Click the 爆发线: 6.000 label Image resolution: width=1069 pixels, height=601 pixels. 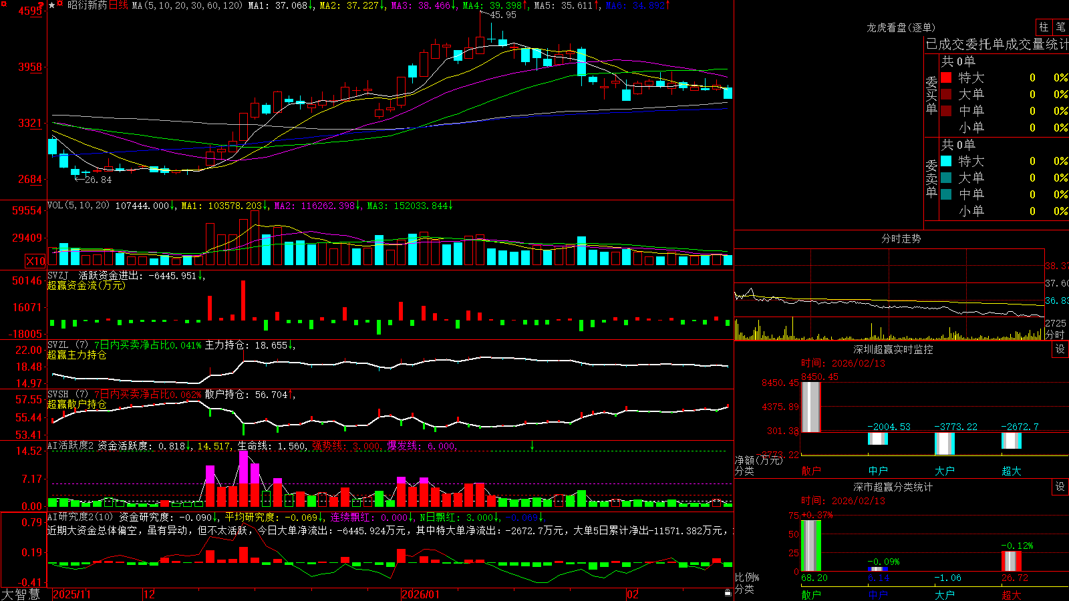[422, 446]
